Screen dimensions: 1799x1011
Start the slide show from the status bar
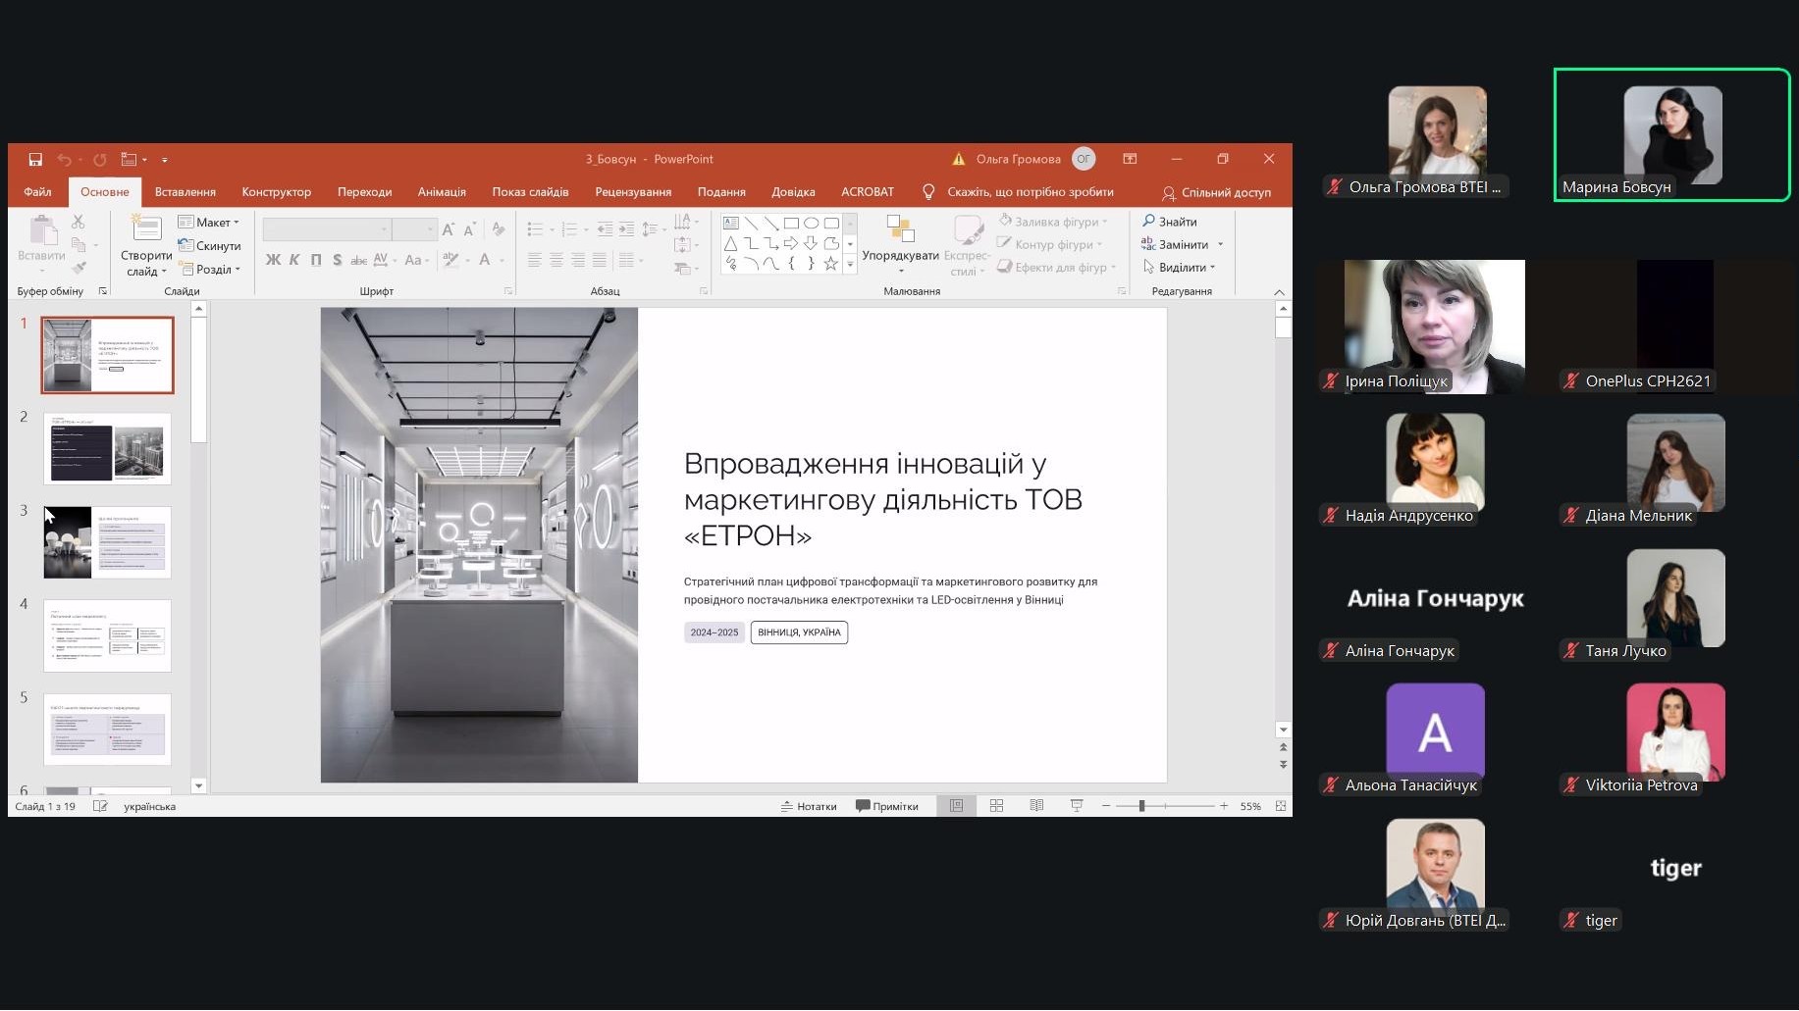click(1077, 806)
